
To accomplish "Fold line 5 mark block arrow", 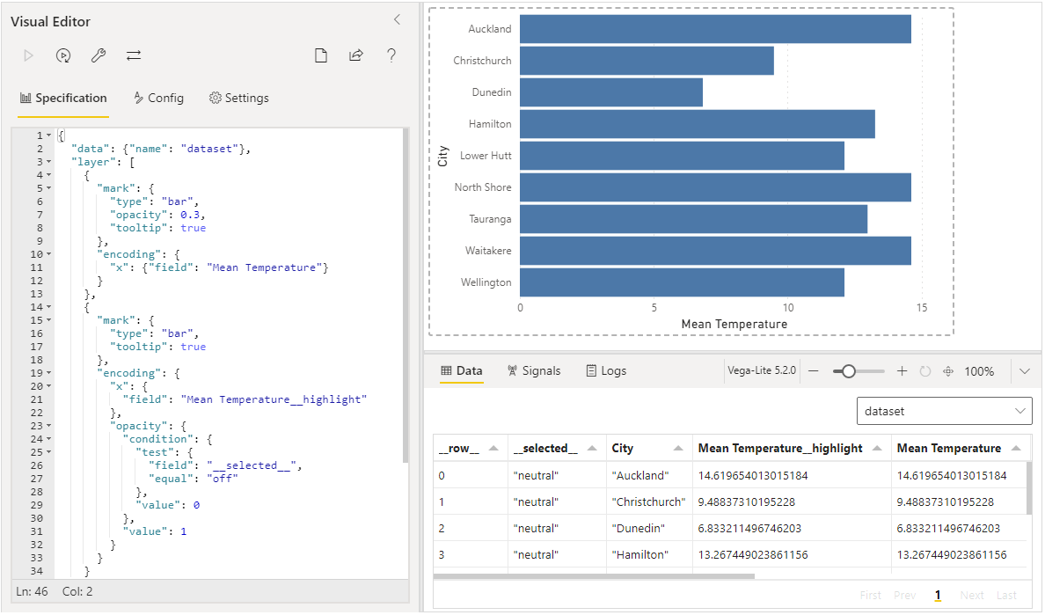I will tap(48, 188).
